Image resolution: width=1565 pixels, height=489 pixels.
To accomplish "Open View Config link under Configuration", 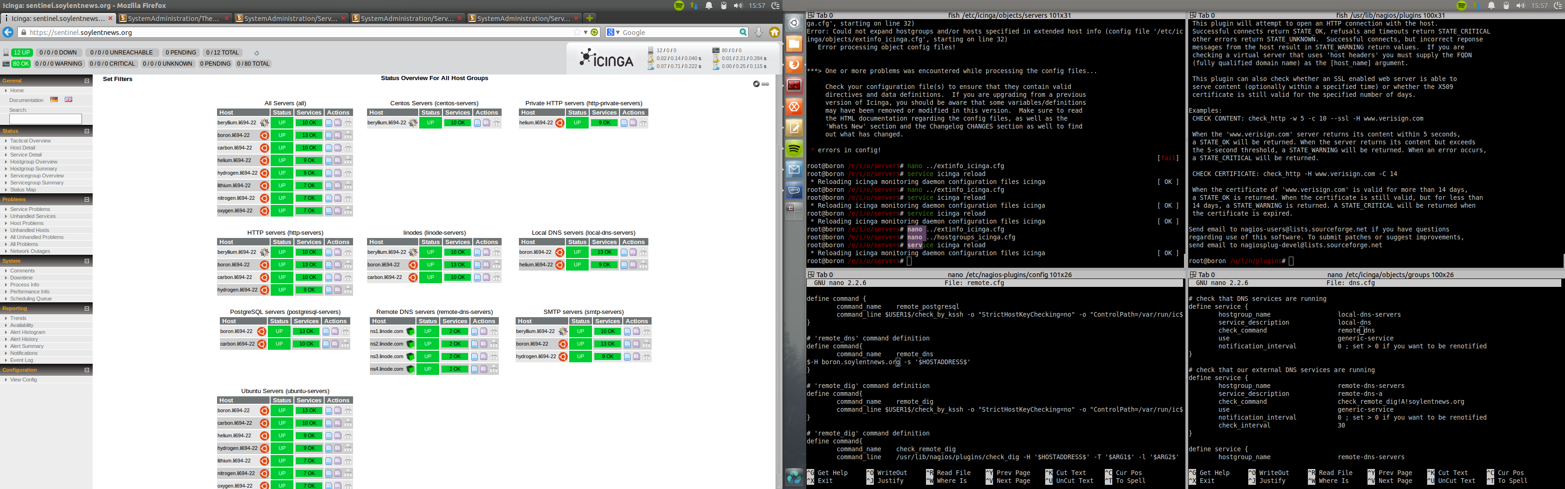I will (24, 380).
